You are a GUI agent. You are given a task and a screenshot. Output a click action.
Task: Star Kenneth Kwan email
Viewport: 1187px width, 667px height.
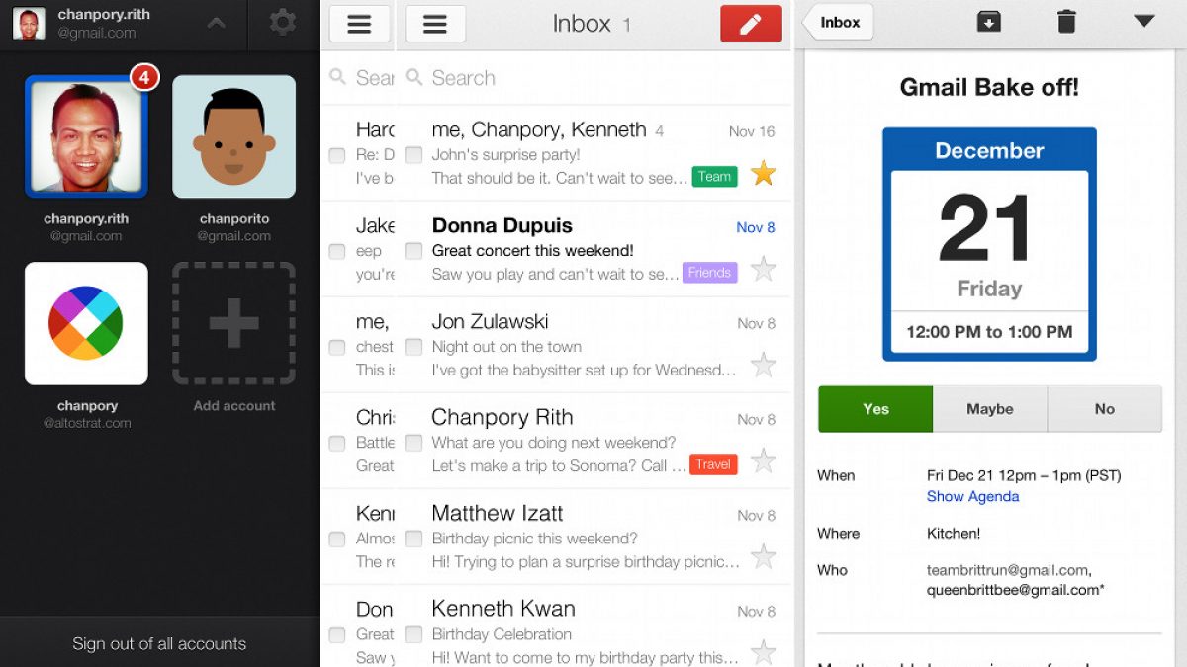pyautogui.click(x=763, y=651)
